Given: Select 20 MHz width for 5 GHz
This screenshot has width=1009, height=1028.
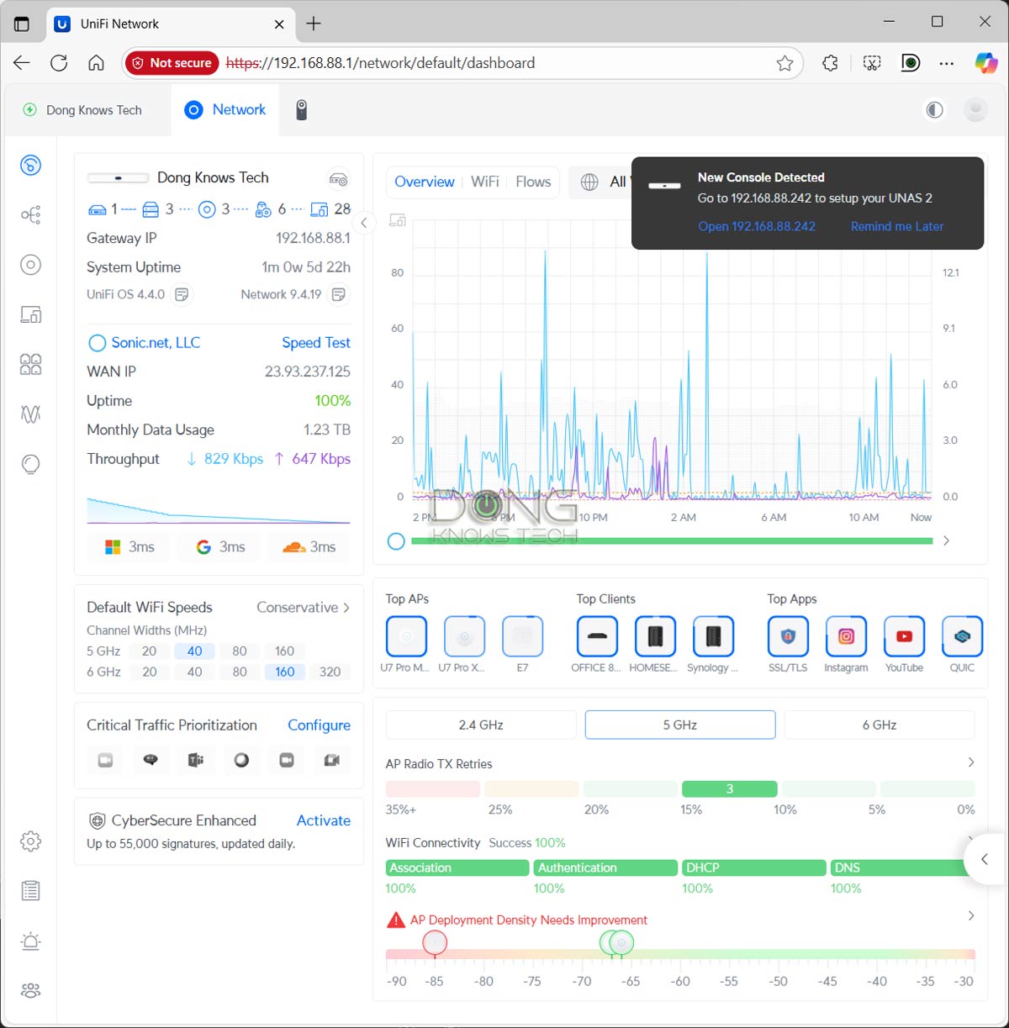Looking at the screenshot, I should pyautogui.click(x=149, y=651).
